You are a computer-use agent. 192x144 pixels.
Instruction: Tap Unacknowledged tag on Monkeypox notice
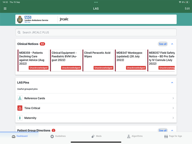tap(136, 68)
